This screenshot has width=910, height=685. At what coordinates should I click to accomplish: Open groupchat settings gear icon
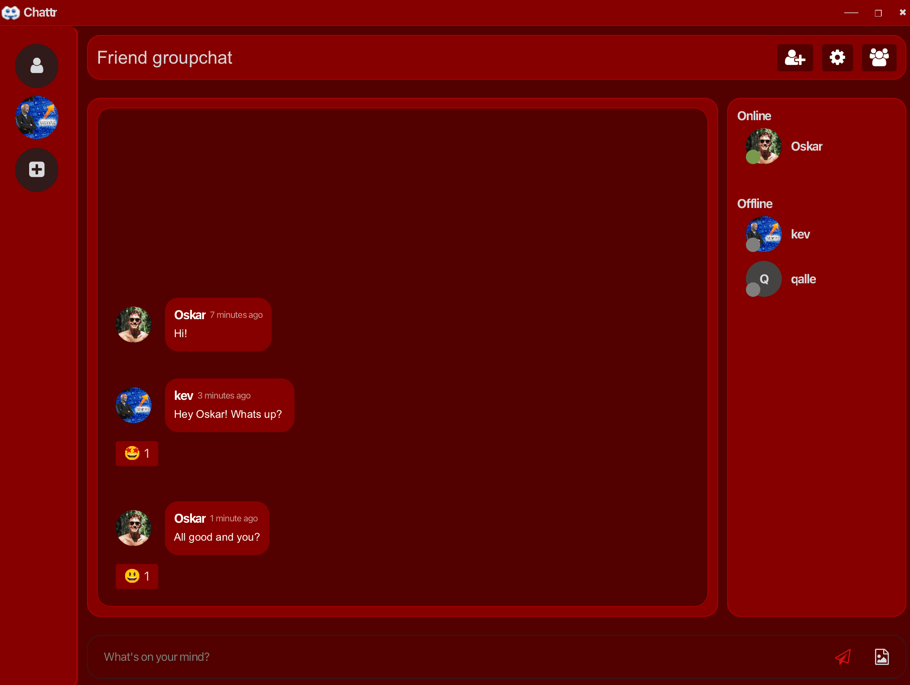tap(837, 58)
